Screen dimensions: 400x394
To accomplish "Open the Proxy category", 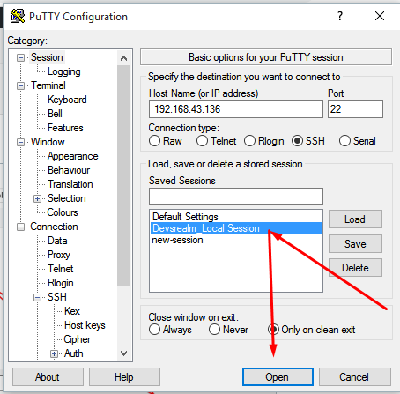I will pyautogui.click(x=59, y=255).
